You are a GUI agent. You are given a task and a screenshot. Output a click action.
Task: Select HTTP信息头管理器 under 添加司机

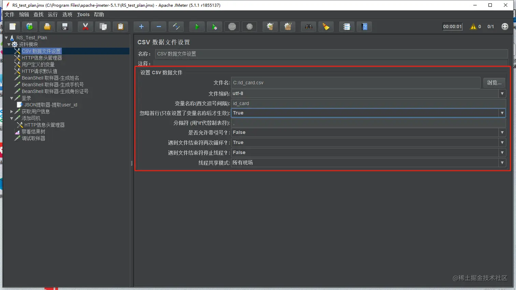44,125
